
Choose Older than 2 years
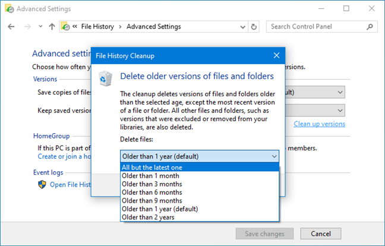(x=200, y=217)
